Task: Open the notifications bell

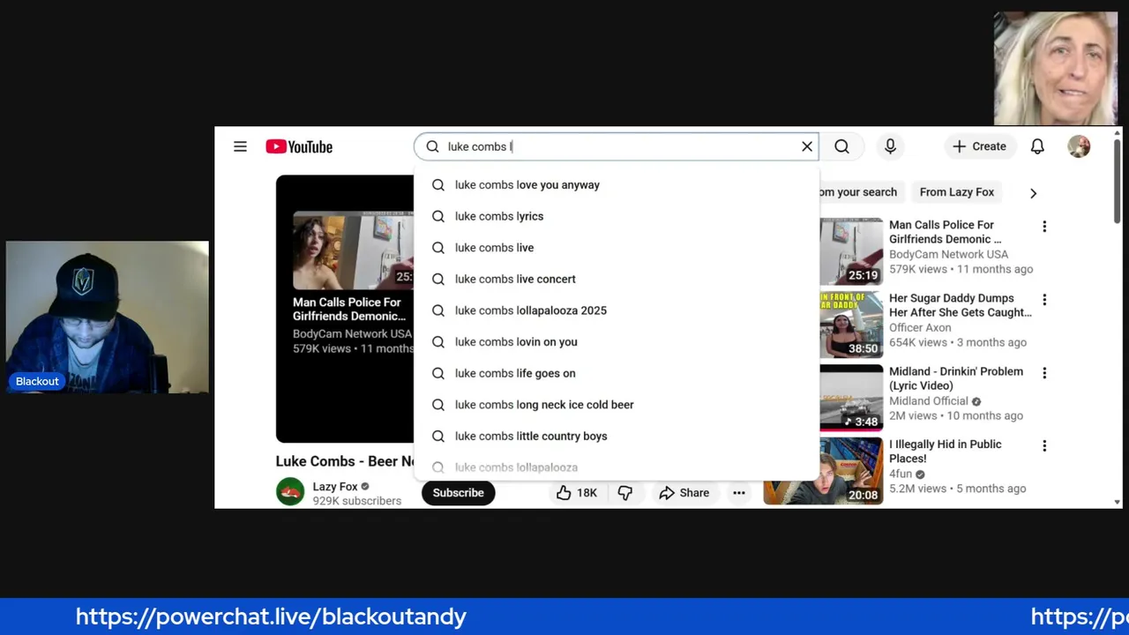Action: point(1037,146)
